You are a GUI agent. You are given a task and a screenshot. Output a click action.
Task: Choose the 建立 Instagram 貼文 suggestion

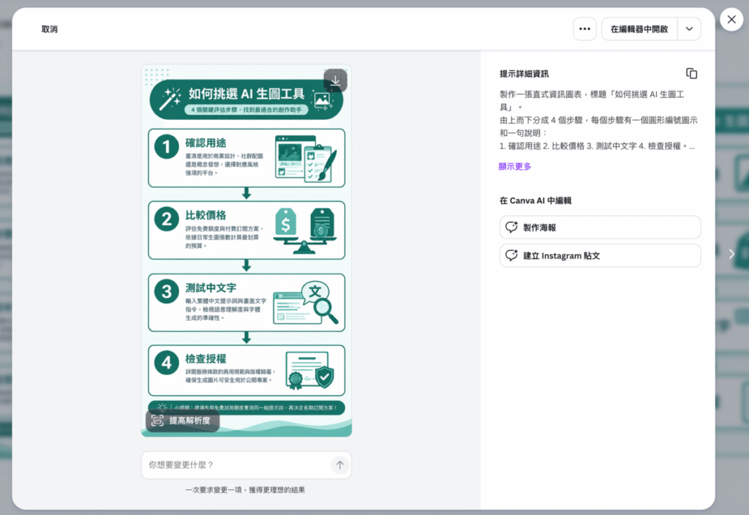(x=600, y=255)
